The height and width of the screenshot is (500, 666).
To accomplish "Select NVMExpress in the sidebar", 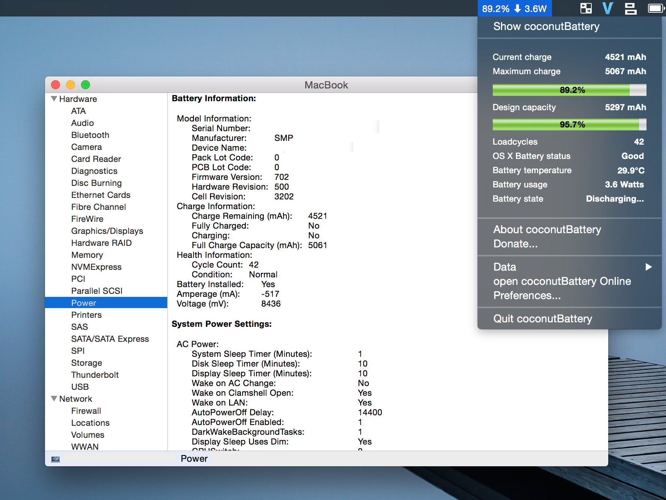I will click(x=96, y=267).
